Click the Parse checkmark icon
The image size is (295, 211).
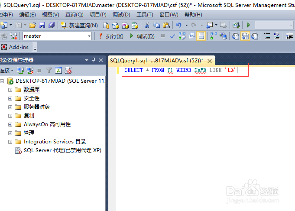[x=172, y=36]
